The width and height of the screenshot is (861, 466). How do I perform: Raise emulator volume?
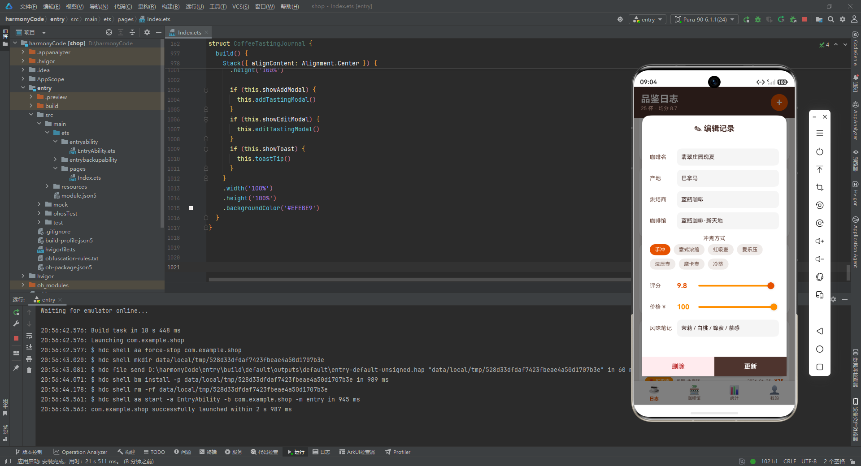coord(820,241)
